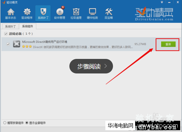
Task: Select the 系统补丁 shield icon
Action: pos(43,13)
